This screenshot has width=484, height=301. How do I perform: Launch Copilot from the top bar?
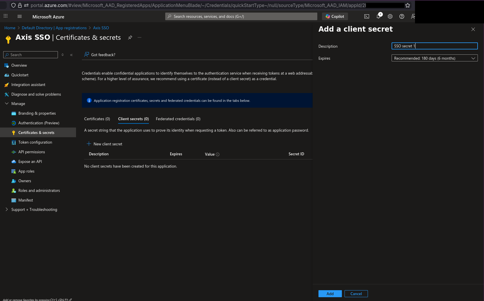335,16
